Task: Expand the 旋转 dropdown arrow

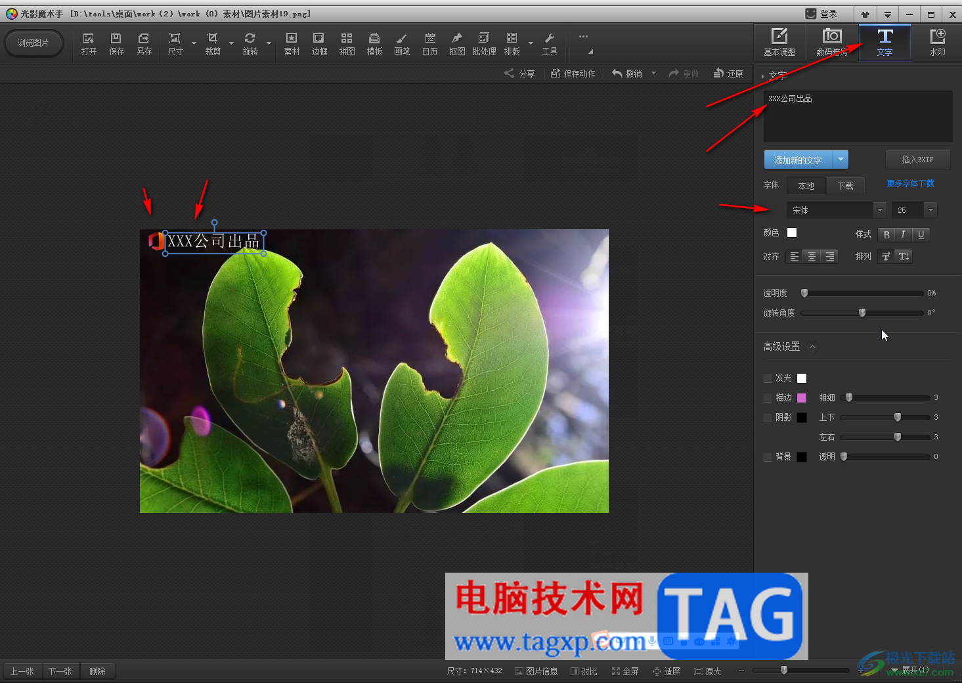Action: coord(269,44)
